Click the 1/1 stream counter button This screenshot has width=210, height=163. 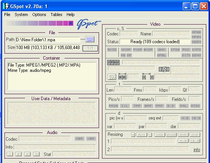click(90, 48)
